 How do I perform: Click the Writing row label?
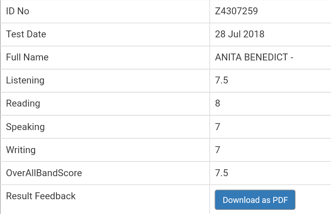tap(21, 150)
